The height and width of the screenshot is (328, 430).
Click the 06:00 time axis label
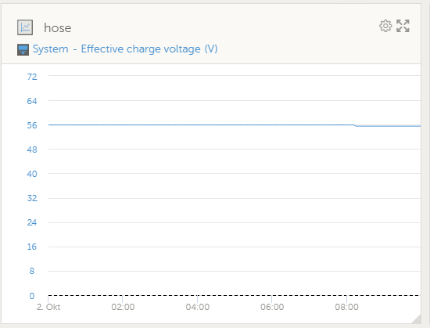pyautogui.click(x=272, y=307)
